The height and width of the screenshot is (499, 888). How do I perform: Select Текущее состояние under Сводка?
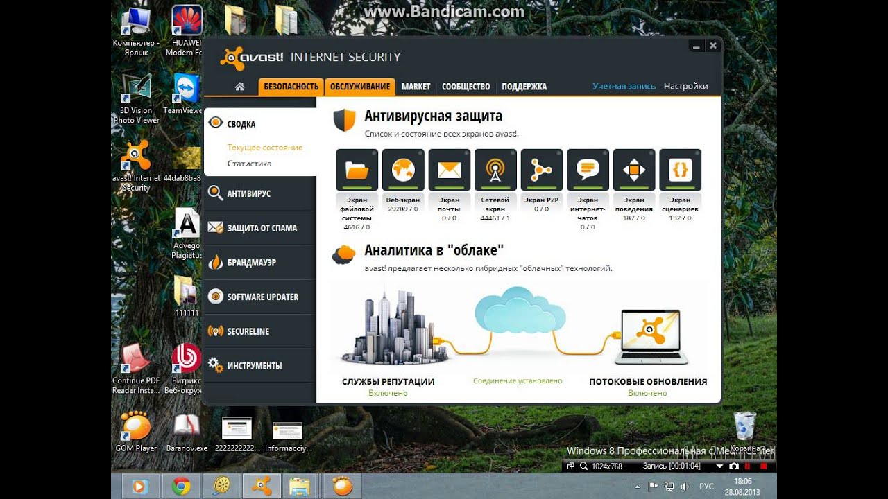click(x=265, y=148)
